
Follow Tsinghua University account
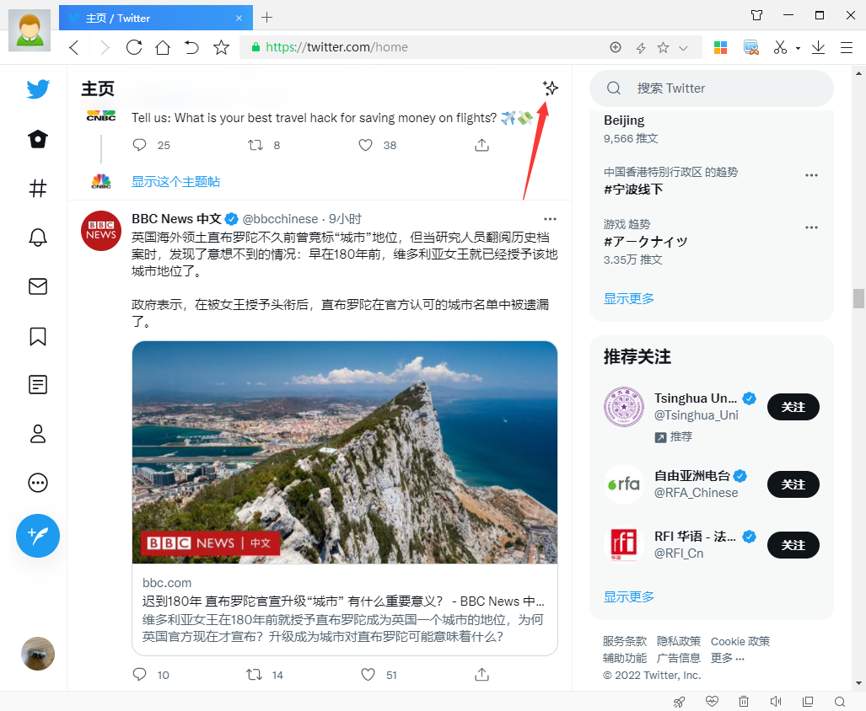pyautogui.click(x=793, y=407)
